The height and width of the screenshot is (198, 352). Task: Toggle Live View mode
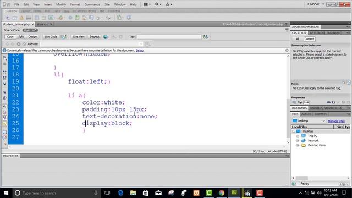pyautogui.click(x=79, y=37)
